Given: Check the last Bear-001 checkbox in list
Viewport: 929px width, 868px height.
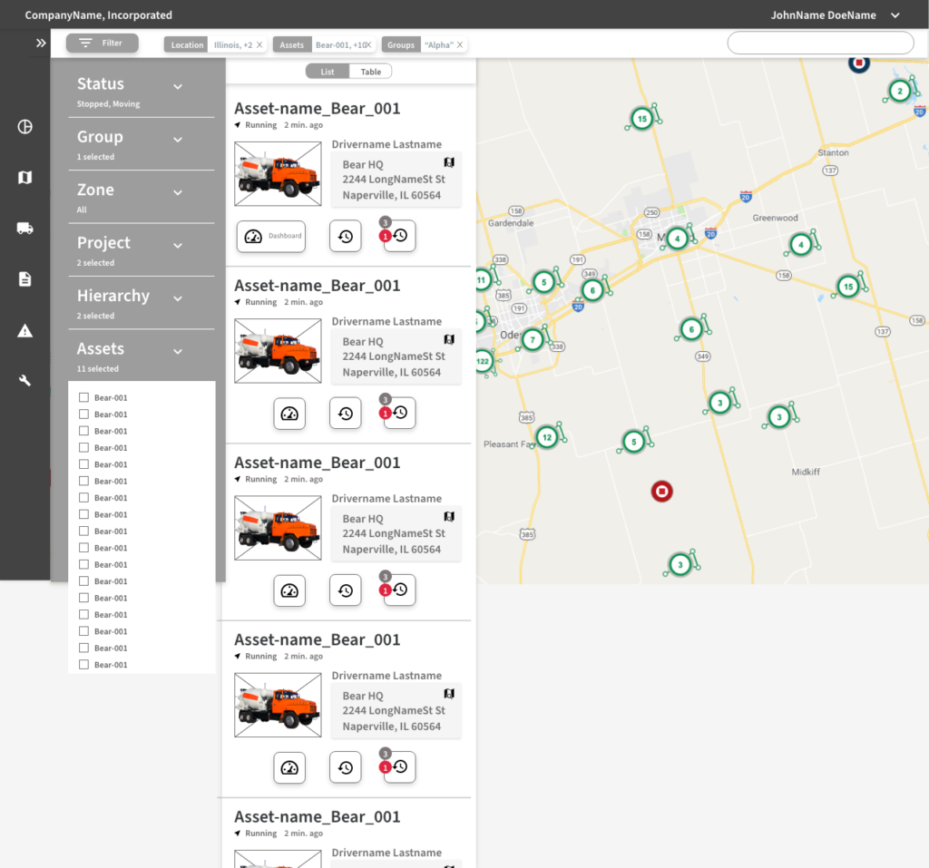Looking at the screenshot, I should coord(83,665).
